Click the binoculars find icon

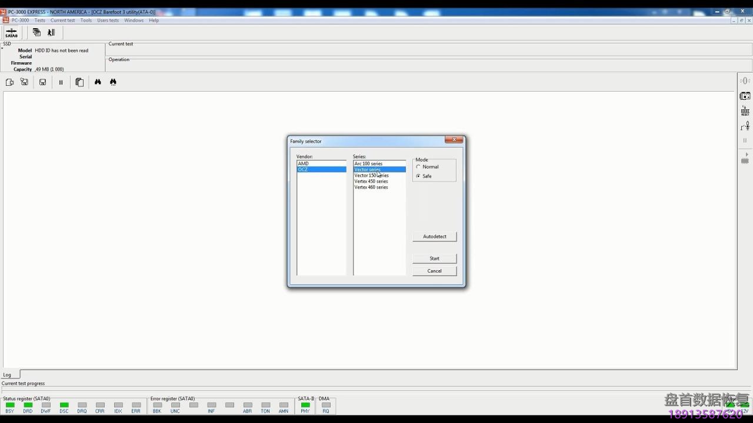pos(98,82)
